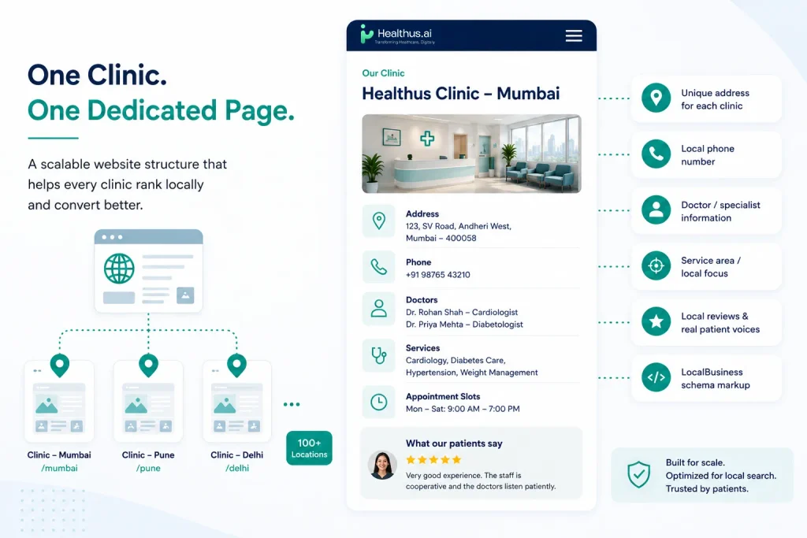Click the Built for scale. text
This screenshot has height=538, width=807.
(695, 462)
